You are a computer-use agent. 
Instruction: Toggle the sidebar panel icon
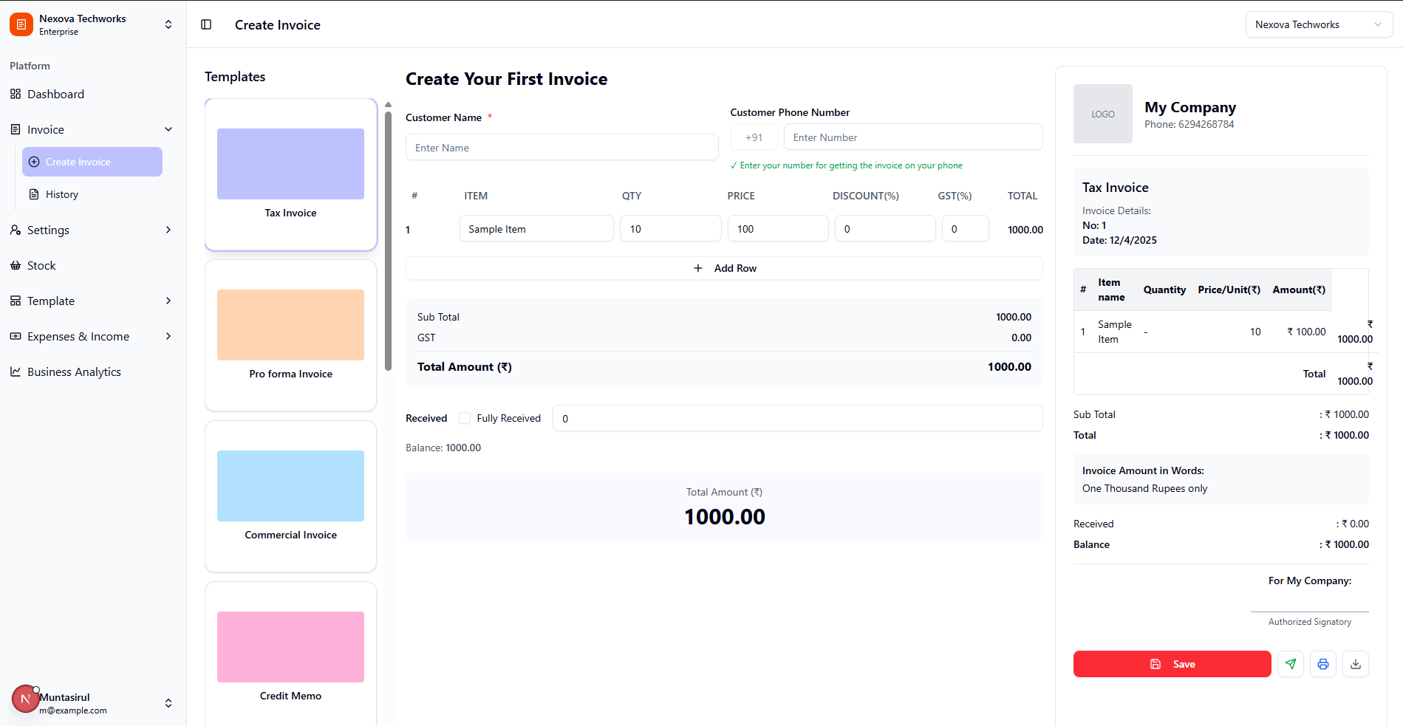point(206,24)
